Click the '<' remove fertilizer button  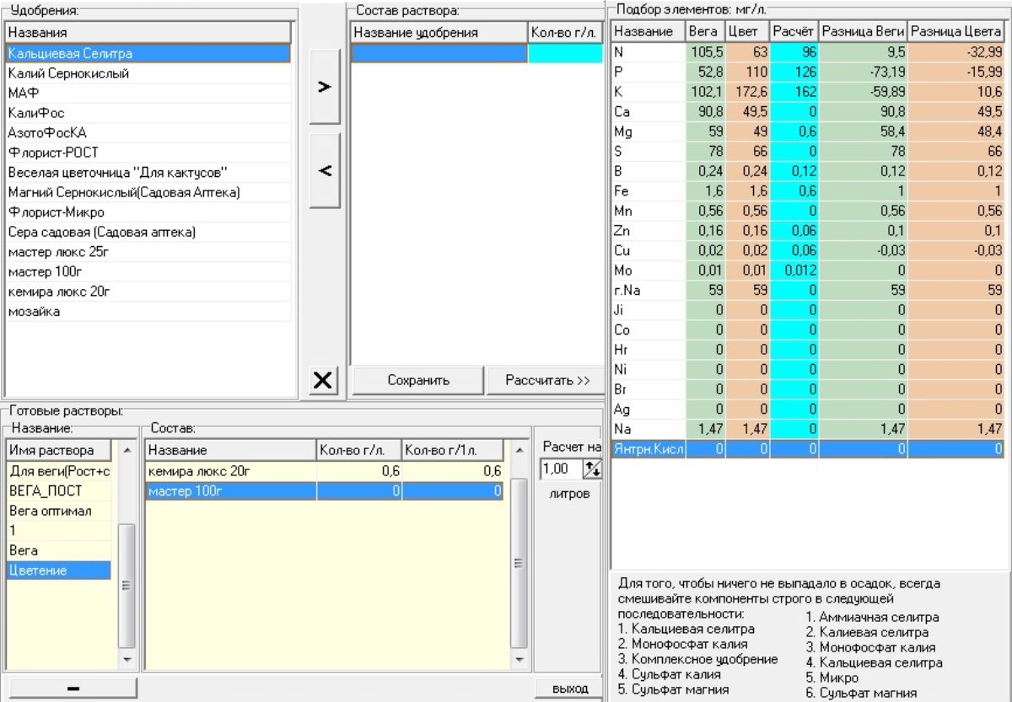point(325,171)
